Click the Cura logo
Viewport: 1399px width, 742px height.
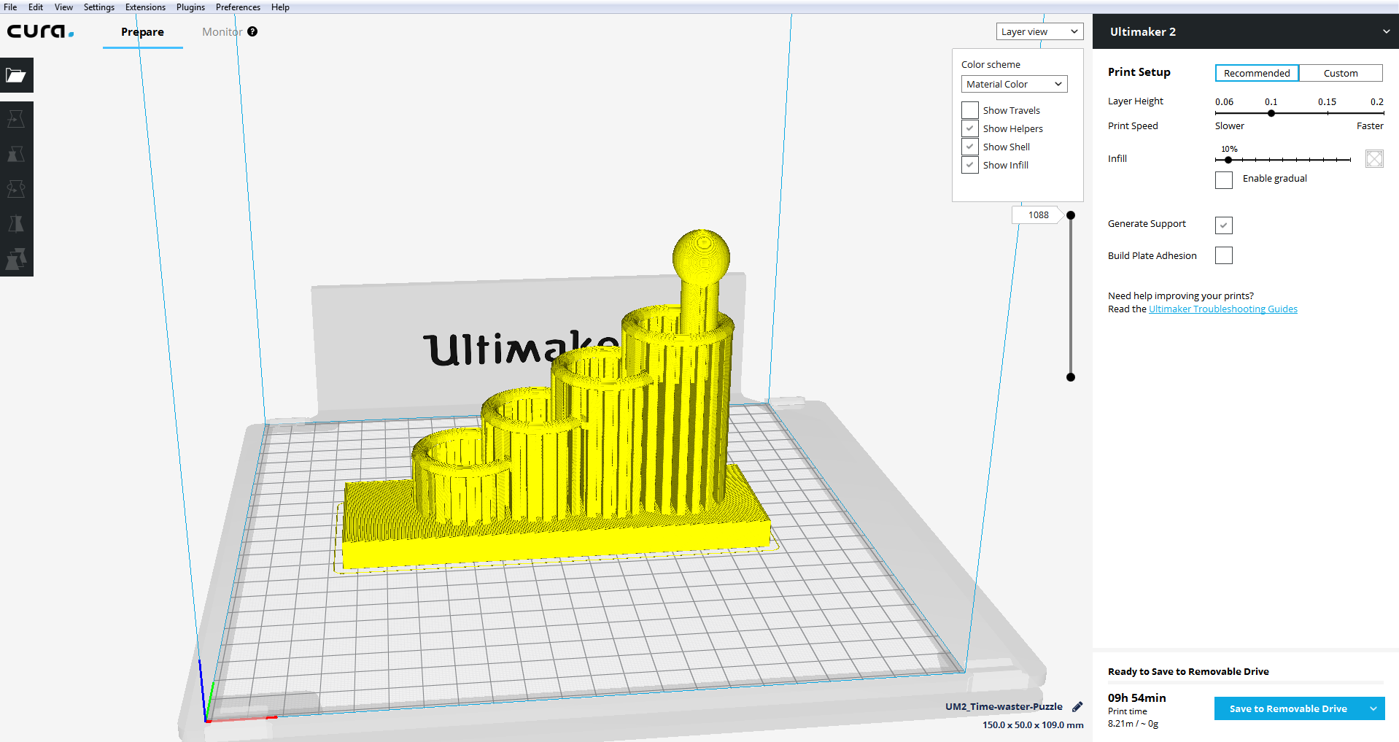click(x=41, y=31)
